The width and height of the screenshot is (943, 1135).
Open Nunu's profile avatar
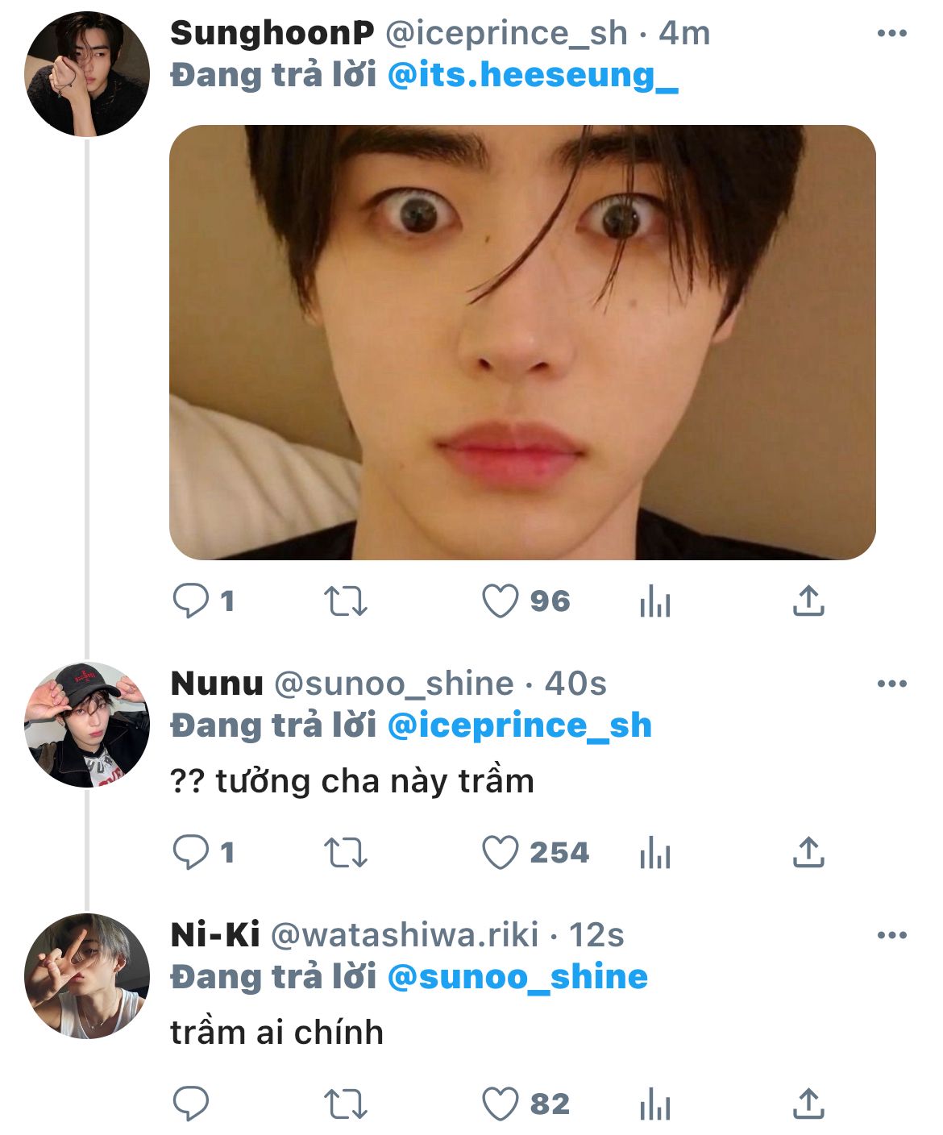click(87, 725)
